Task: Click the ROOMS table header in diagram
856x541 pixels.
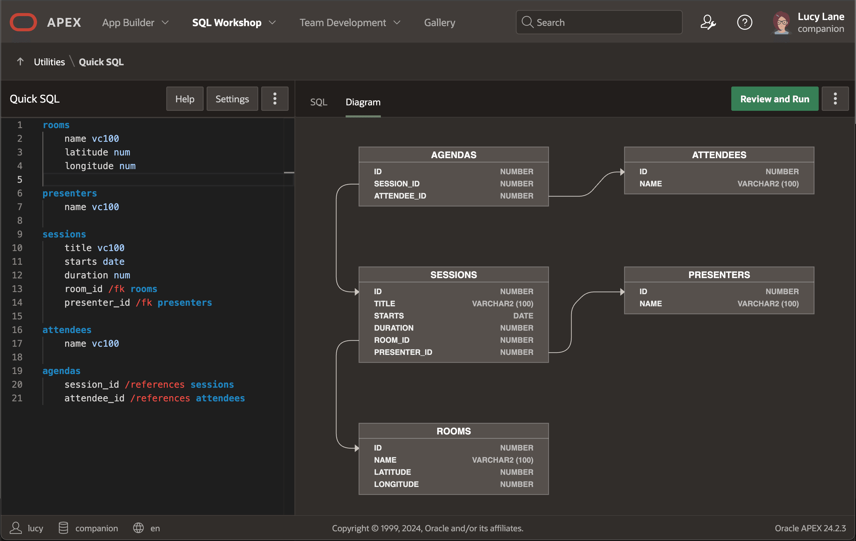Action: point(454,431)
